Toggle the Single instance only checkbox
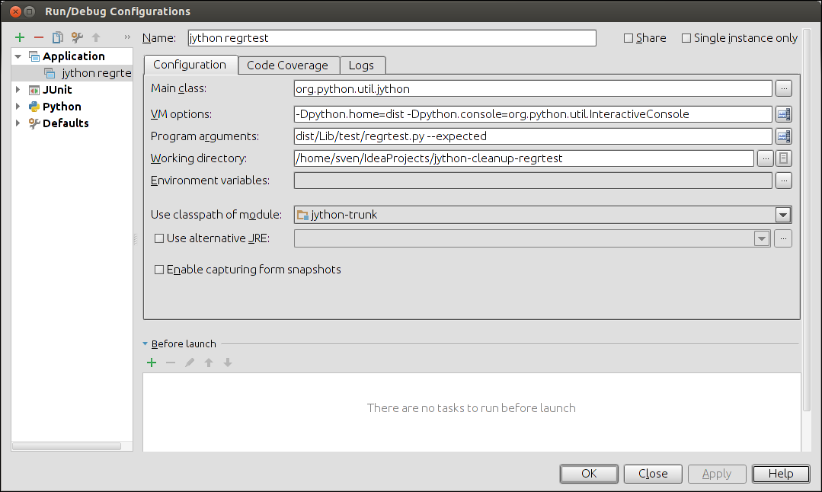 pos(686,38)
